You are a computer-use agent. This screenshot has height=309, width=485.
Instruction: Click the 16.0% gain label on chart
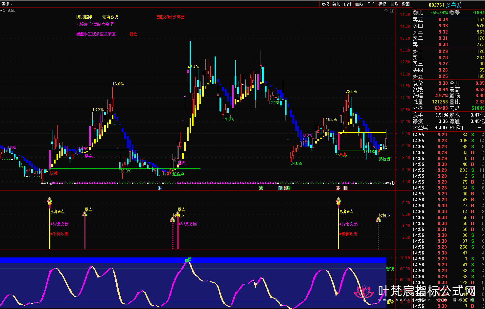[x=118, y=84]
